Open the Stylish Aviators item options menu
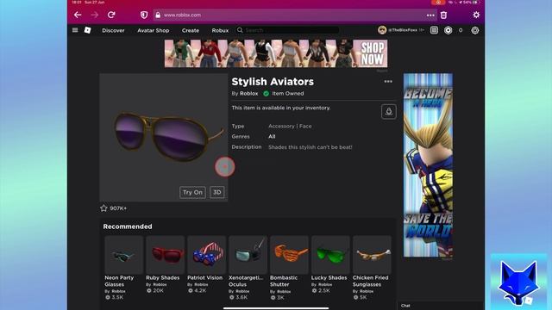 click(388, 82)
